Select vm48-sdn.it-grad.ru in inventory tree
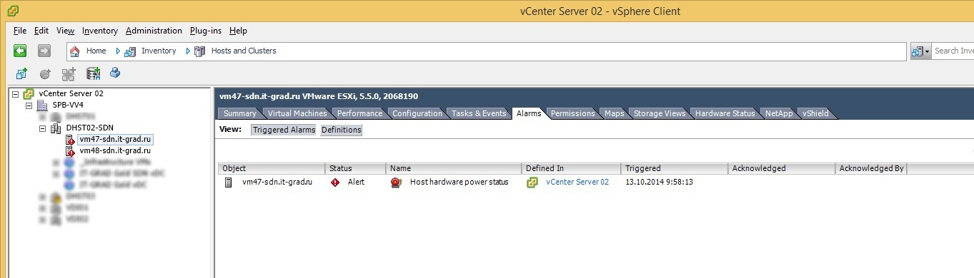 115,151
